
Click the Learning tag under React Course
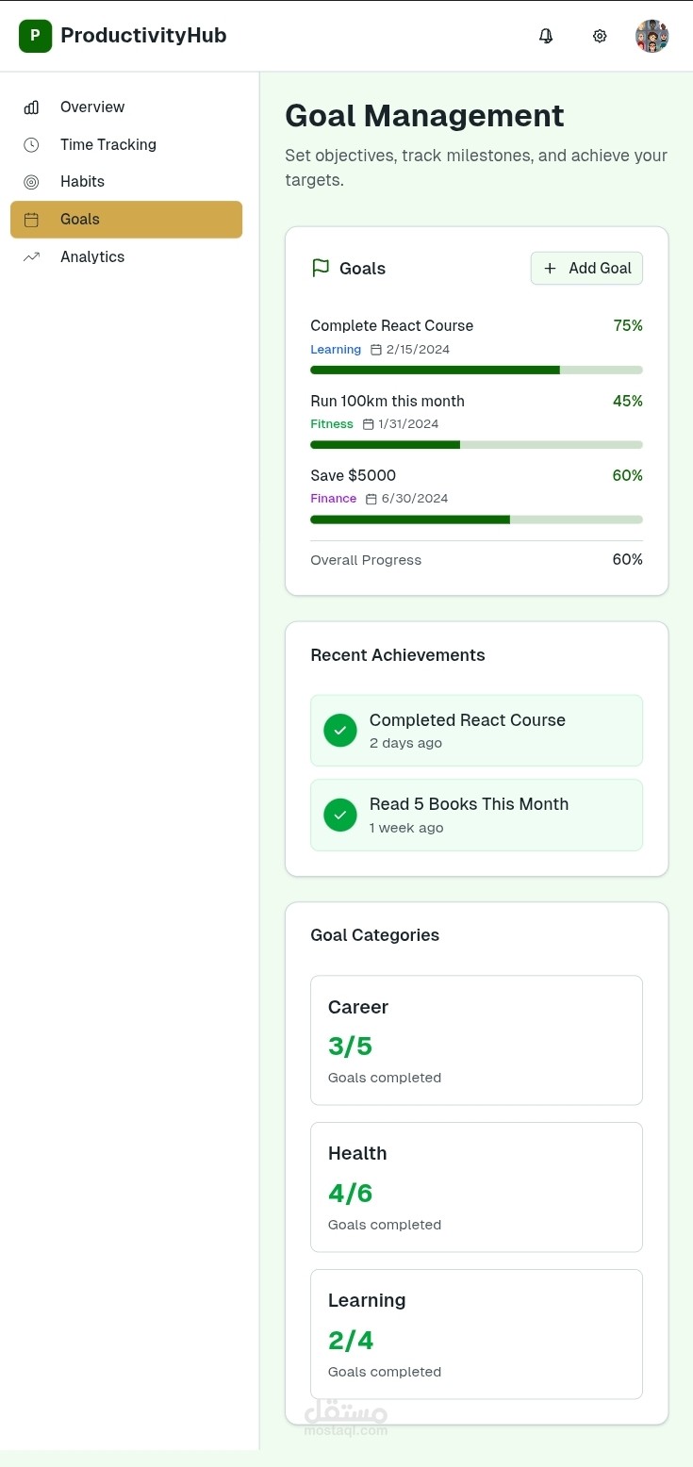[336, 350]
